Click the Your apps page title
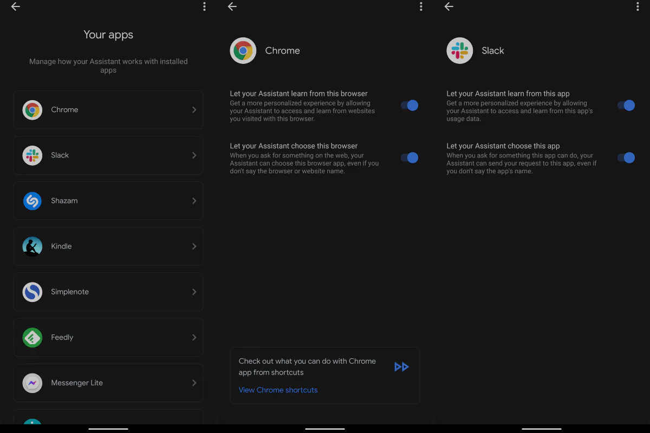Image resolution: width=650 pixels, height=433 pixels. 108,35
